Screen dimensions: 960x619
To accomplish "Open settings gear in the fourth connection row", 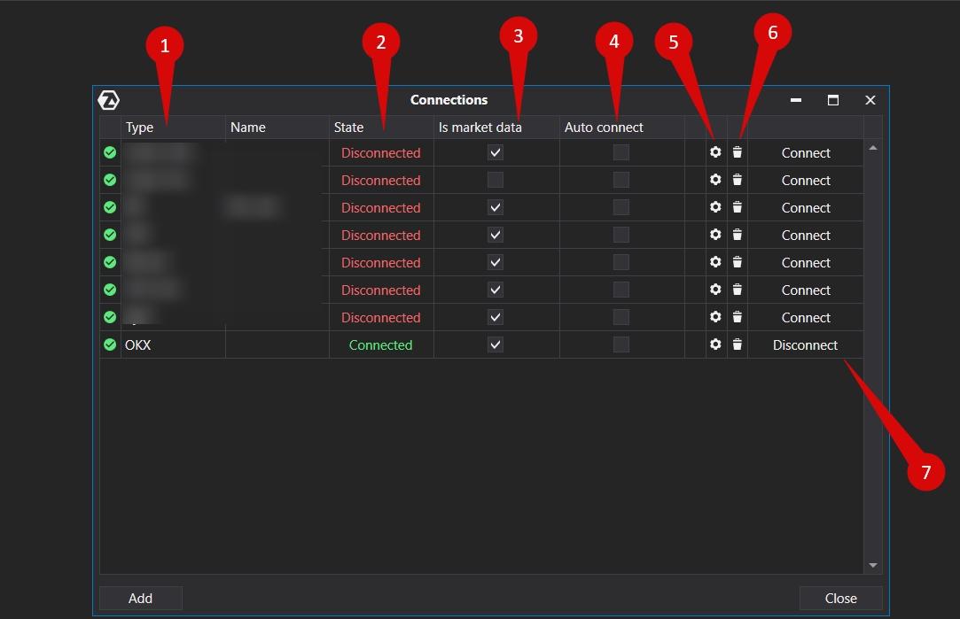I will pos(715,235).
